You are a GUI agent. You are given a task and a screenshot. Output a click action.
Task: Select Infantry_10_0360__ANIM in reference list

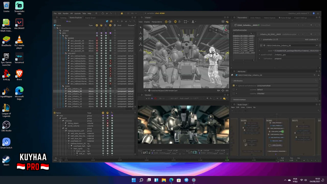pyautogui.click(x=243, y=40)
